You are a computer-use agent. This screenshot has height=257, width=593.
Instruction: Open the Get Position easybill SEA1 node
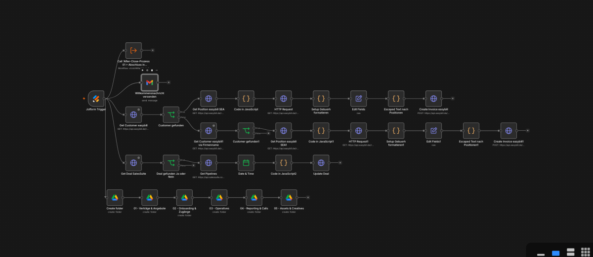(284, 131)
